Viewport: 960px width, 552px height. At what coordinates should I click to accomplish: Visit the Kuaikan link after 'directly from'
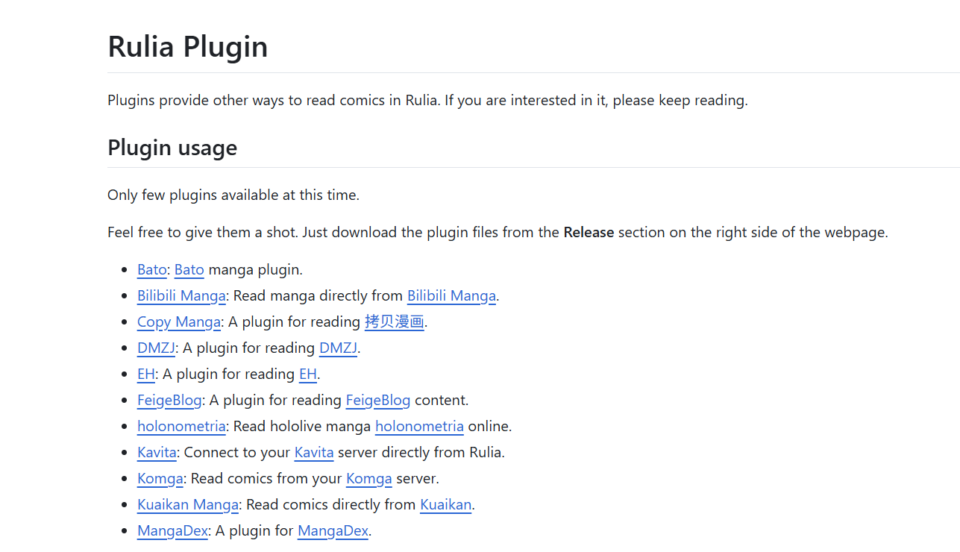(445, 505)
